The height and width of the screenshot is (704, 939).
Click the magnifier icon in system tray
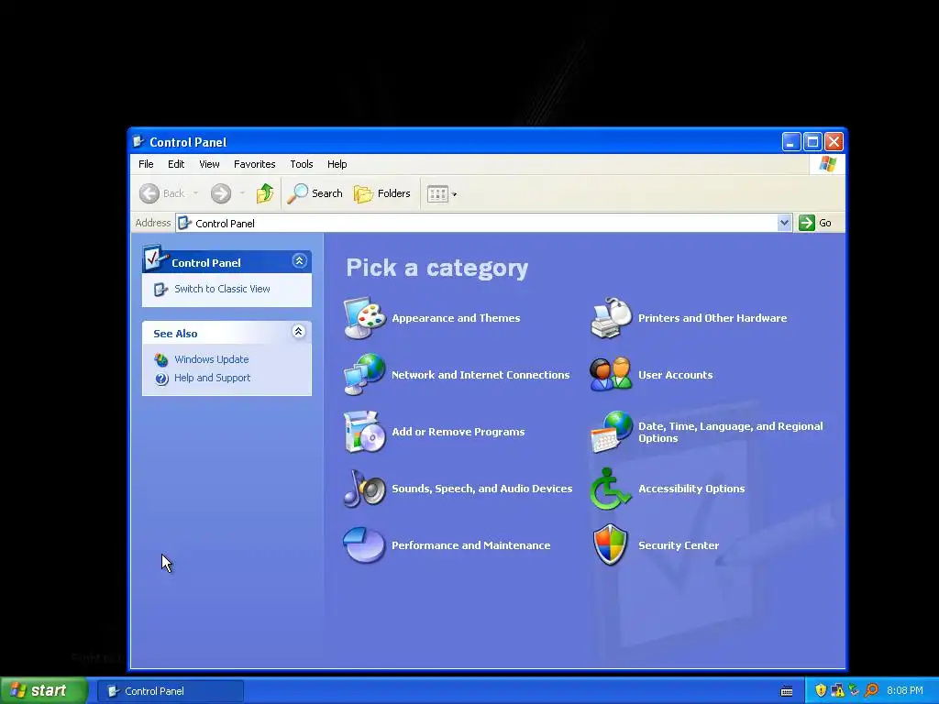coord(871,690)
